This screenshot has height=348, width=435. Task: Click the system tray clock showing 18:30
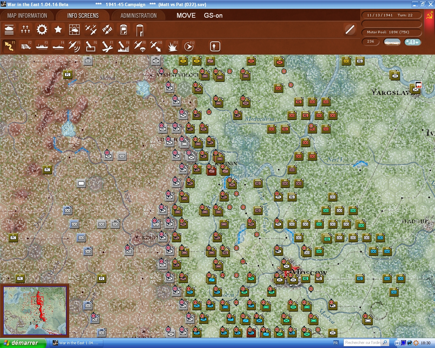click(425, 343)
